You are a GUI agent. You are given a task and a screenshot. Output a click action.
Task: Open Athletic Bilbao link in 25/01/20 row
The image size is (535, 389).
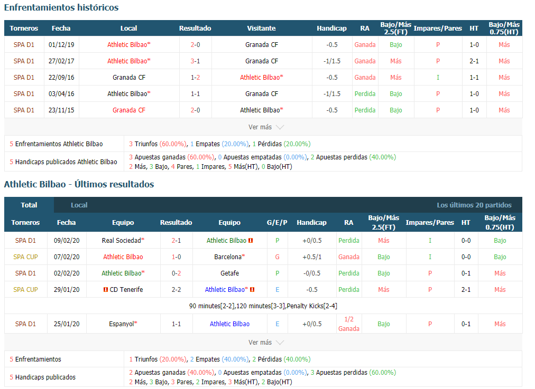tap(229, 324)
